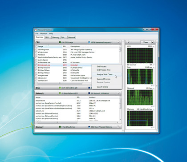Viewport: 187px width, 162px height.
Task: Open the File menu
Action: 37,34
